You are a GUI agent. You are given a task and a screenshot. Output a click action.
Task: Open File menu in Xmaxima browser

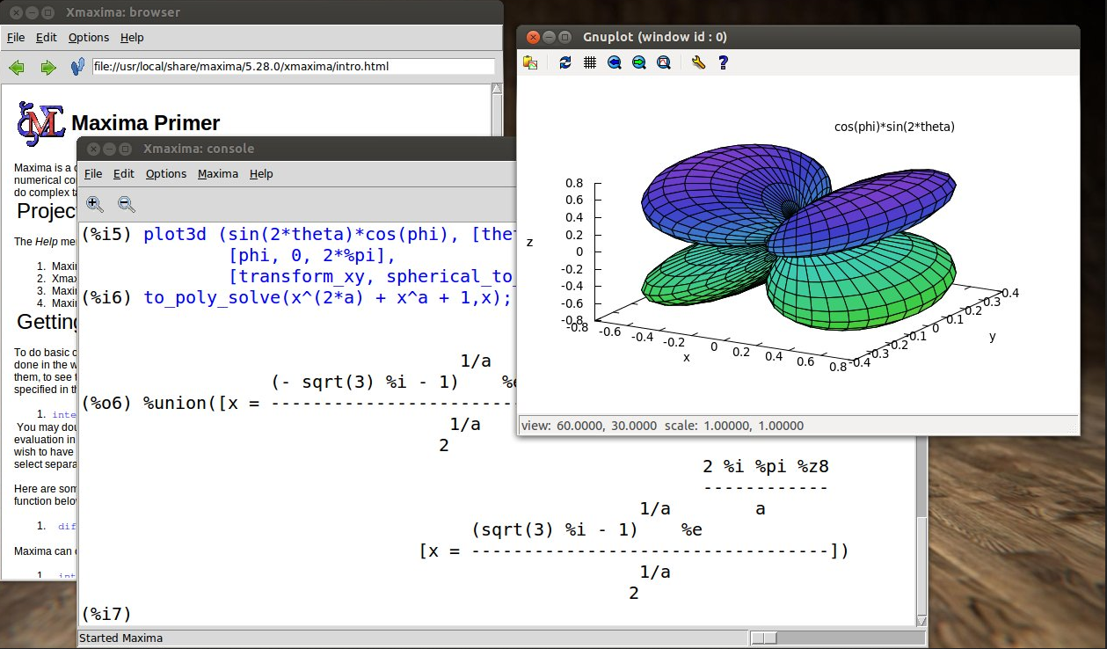(x=16, y=37)
